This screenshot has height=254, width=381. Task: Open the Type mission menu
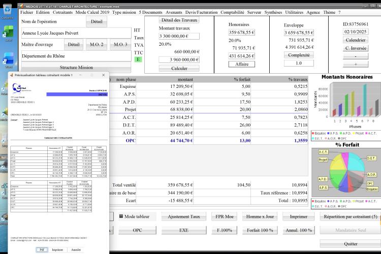124,12
